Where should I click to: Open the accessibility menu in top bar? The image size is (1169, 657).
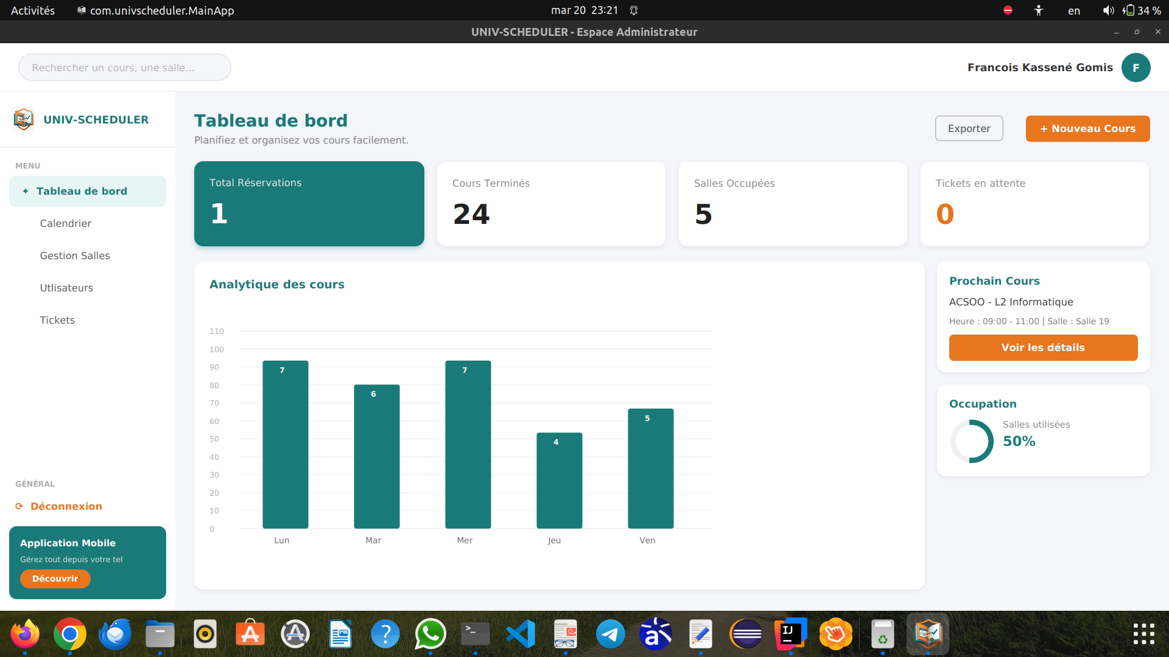point(1039,10)
